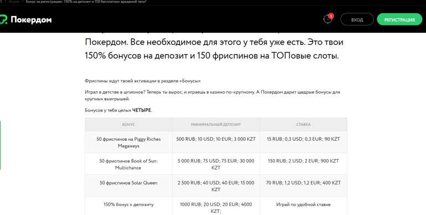Select the '2 500 RUB; 40 USD' deposit cell
The width and height of the screenshot is (426, 215).
click(x=216, y=186)
